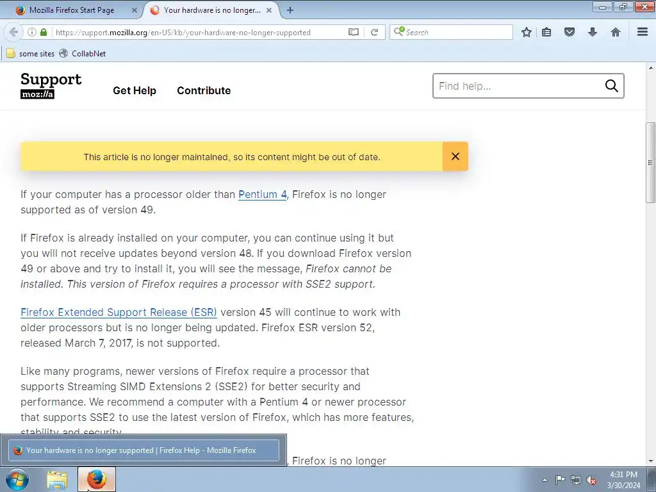
Task: Dismiss the yellow outdated article banner
Action: coord(455,156)
